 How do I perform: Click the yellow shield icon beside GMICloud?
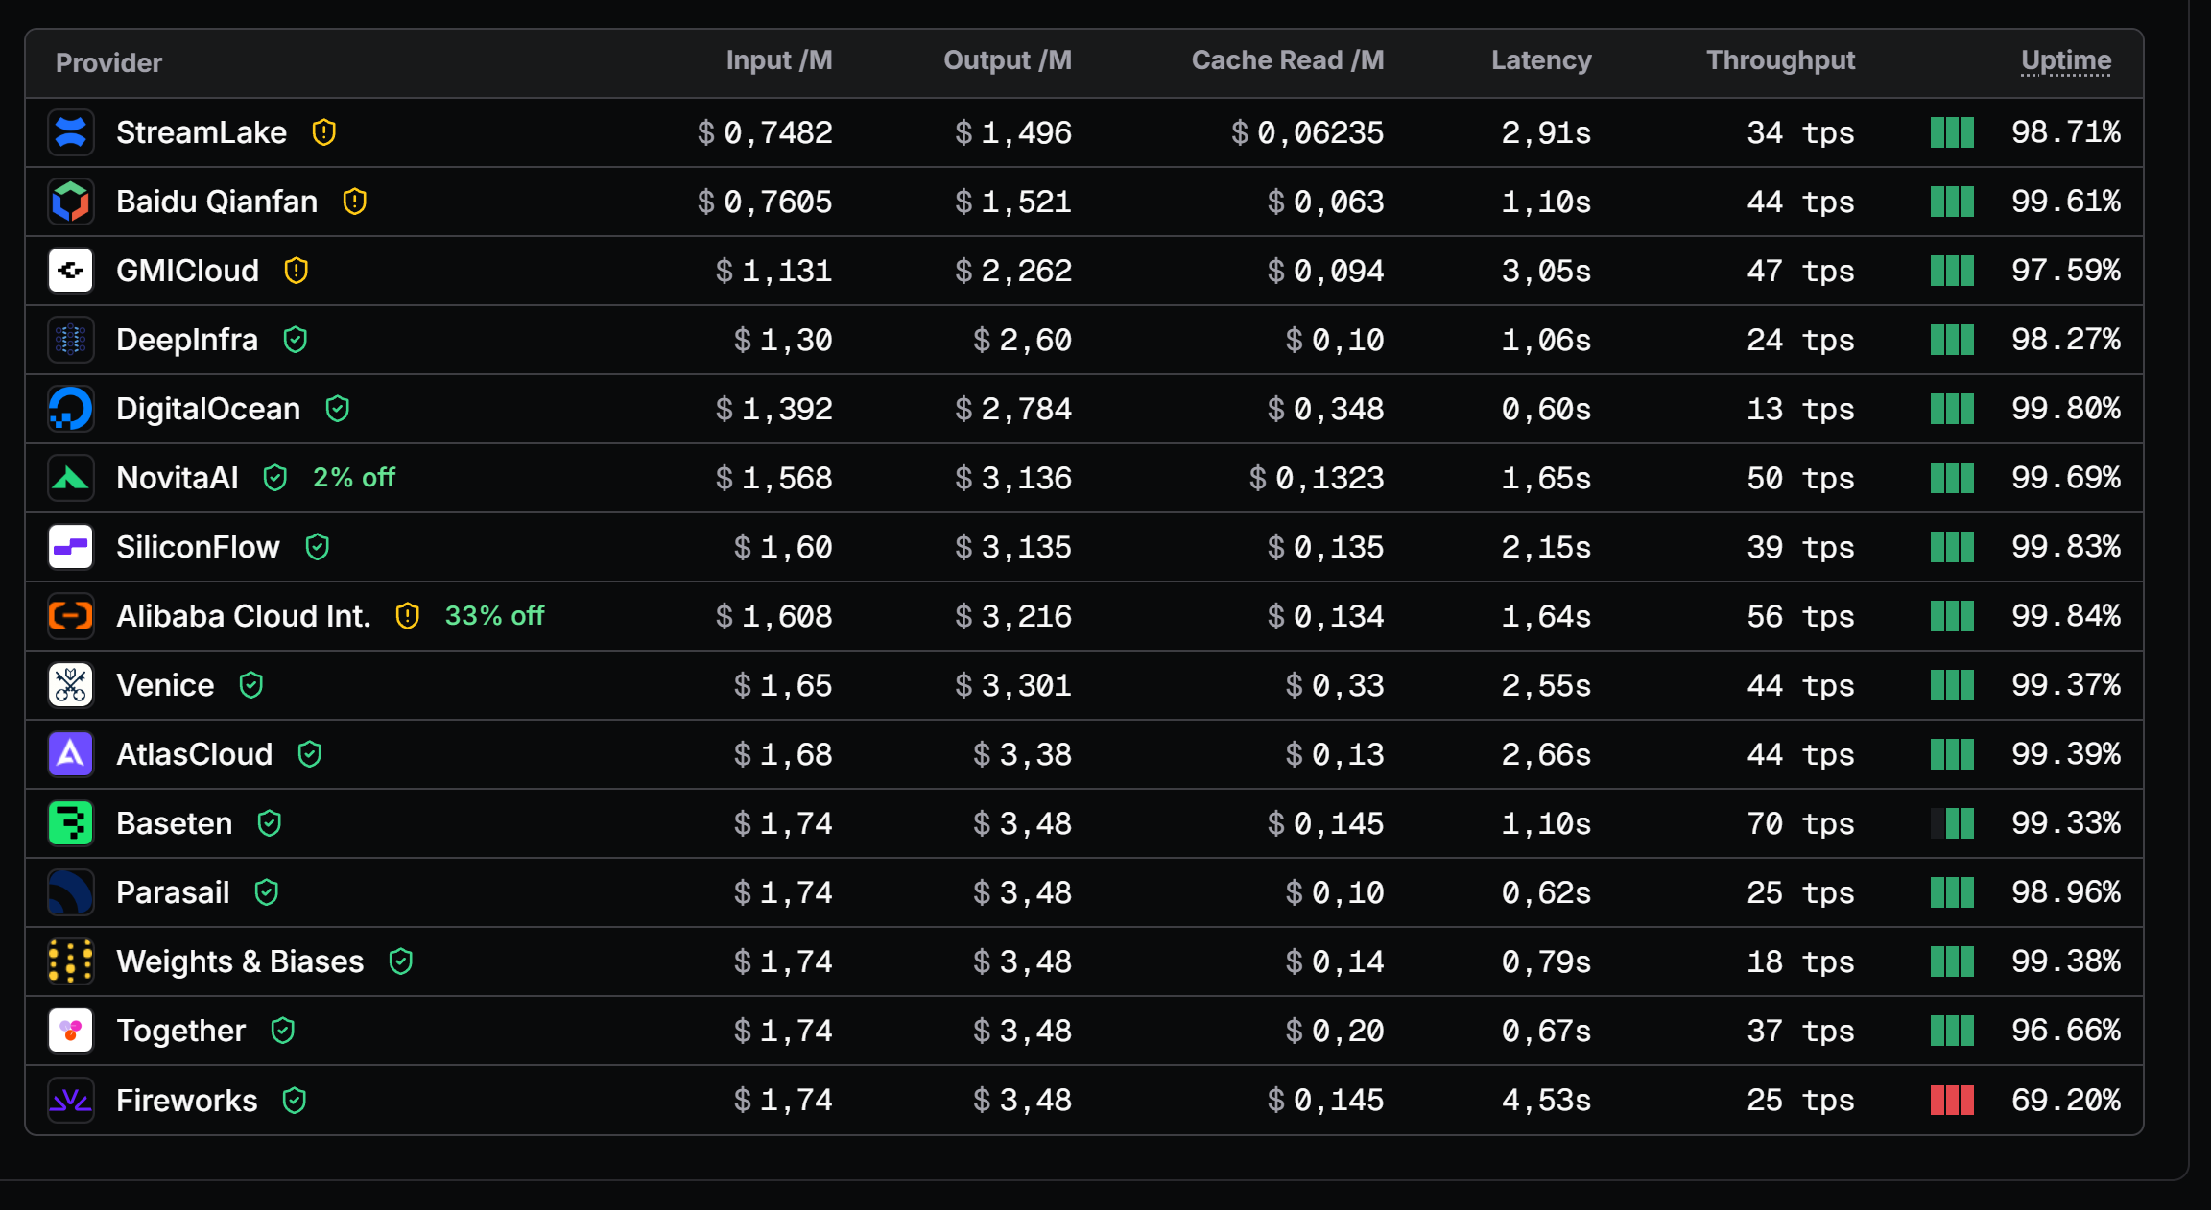pos(297,271)
